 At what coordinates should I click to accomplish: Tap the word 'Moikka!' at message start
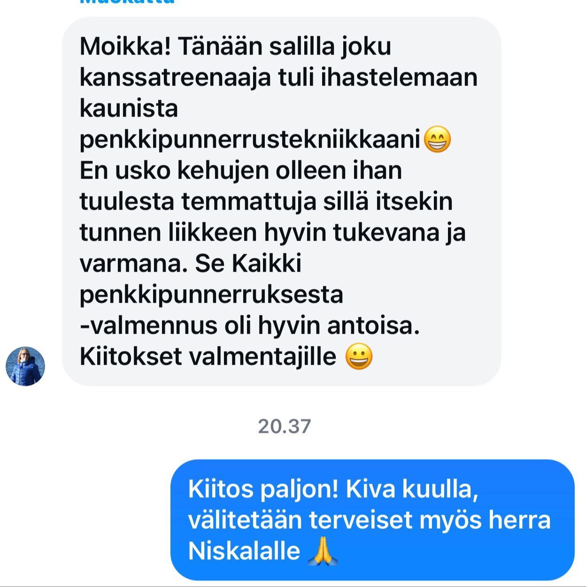[125, 47]
